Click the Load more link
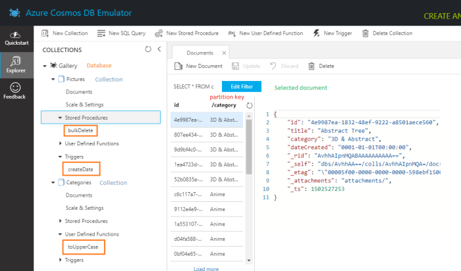Viewport: 461px width, 271px height. (206, 268)
